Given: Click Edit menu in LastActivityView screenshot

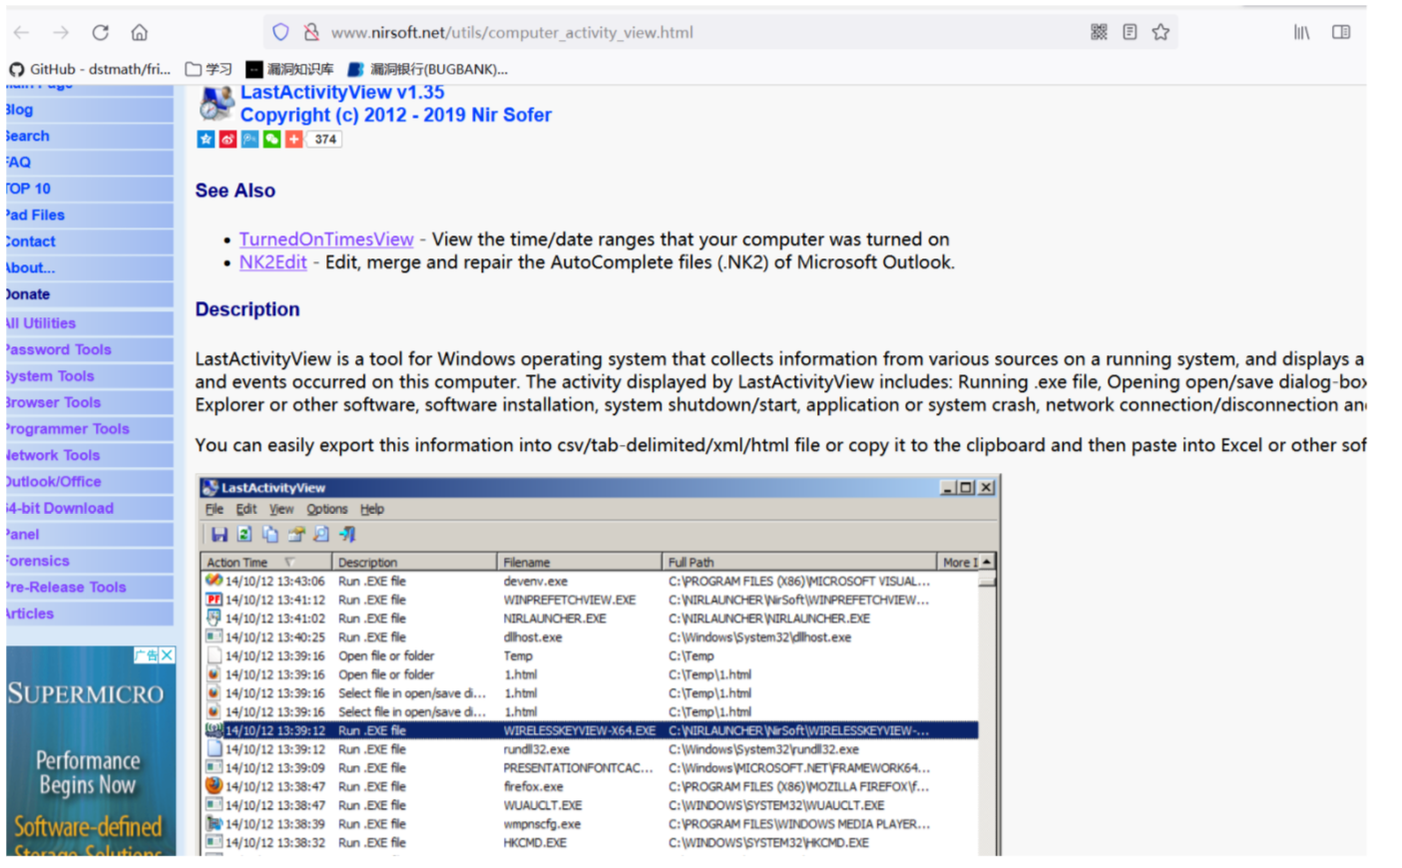Looking at the screenshot, I should click(x=246, y=509).
